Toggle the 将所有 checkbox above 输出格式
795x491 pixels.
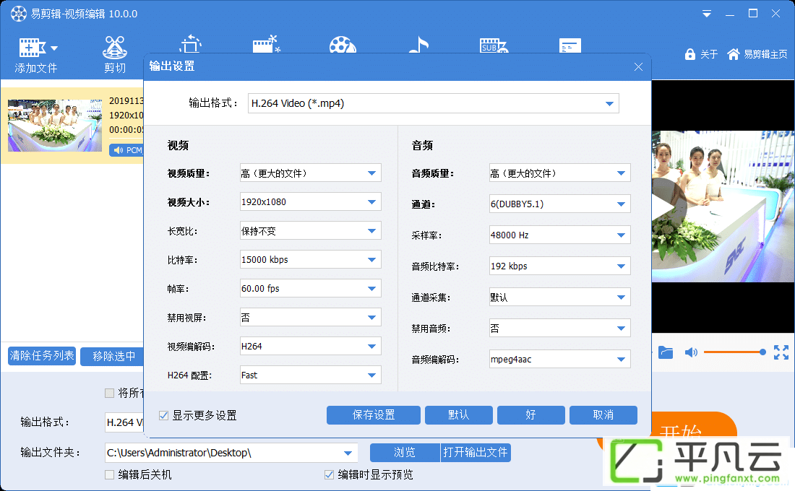109,394
